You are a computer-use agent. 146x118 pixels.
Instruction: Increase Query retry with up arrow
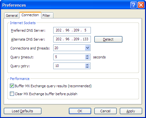coord(87,65)
